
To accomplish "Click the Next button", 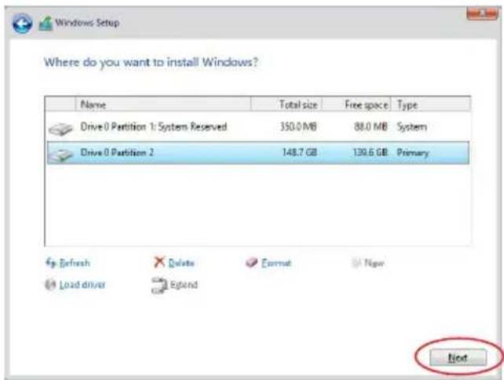I will pos(458,357).
